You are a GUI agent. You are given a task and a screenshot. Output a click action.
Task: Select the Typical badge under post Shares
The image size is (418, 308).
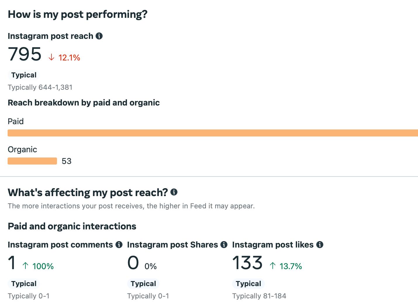click(143, 284)
